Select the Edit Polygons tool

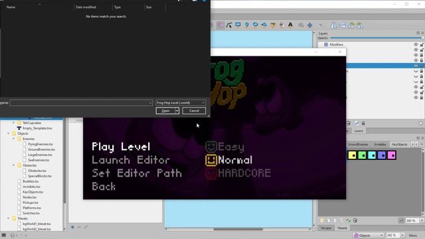[229, 25]
